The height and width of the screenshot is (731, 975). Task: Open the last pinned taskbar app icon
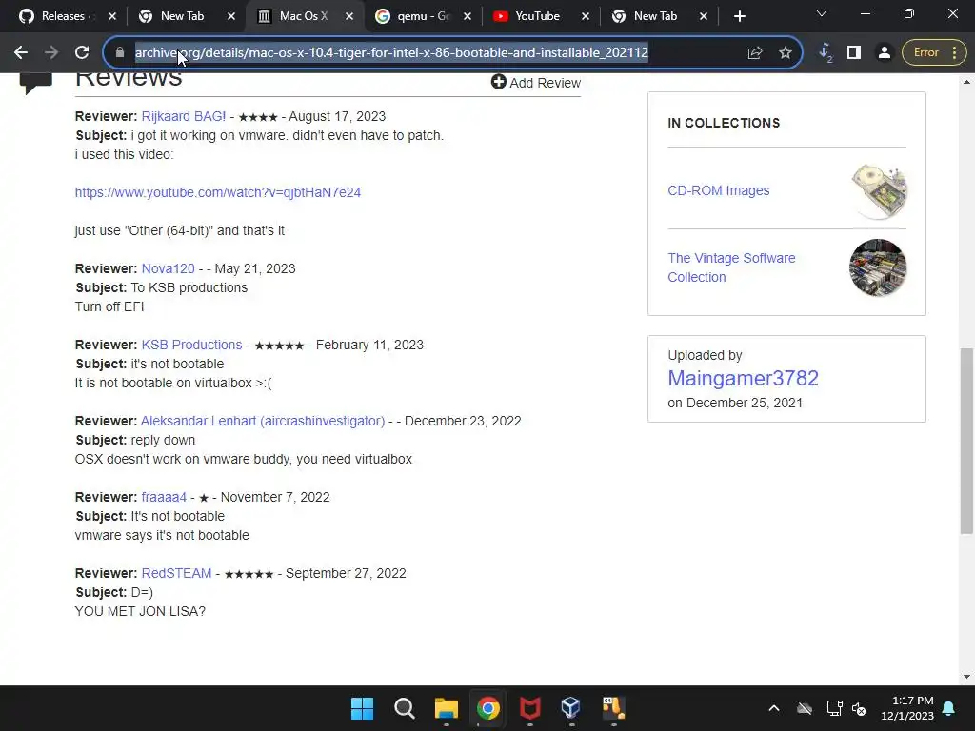[x=613, y=708]
